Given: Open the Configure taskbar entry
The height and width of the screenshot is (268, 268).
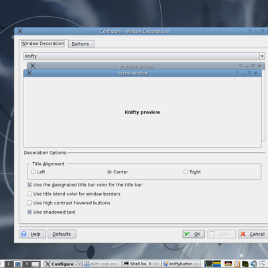Looking at the screenshot, I should [63, 264].
